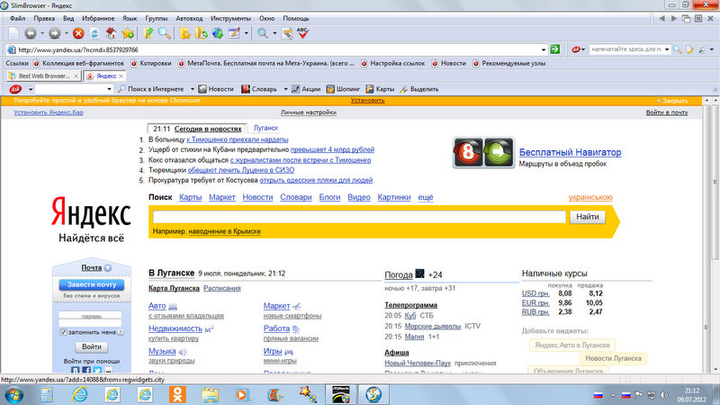Viewport: 720px width, 405px height.
Task: Open the USD грн. currency link
Action: click(x=535, y=293)
